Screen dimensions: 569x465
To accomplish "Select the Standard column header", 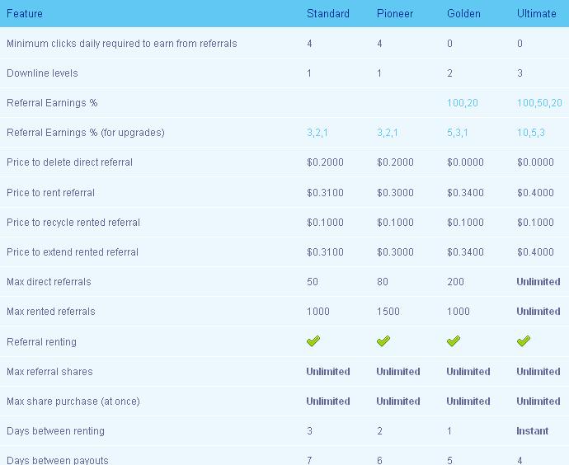I will 328,14.
